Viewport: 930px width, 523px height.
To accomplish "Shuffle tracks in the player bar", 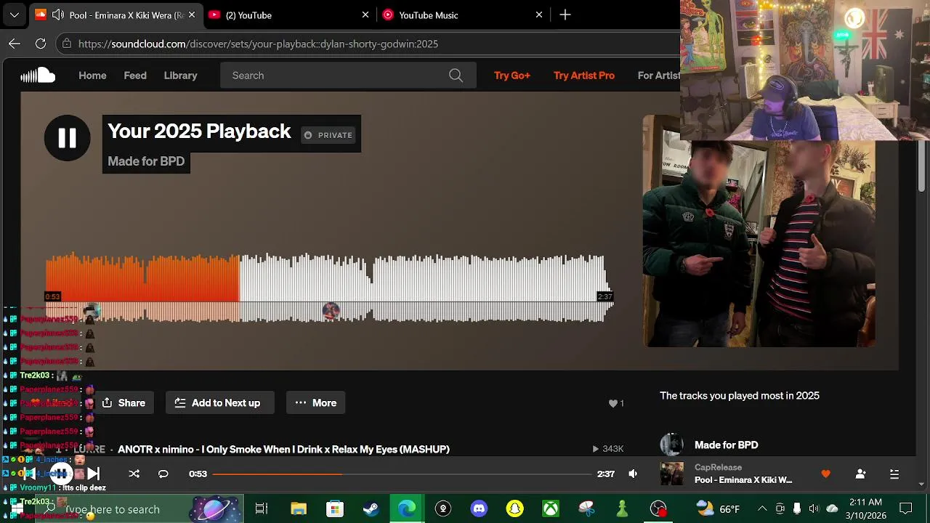I will 134,474.
